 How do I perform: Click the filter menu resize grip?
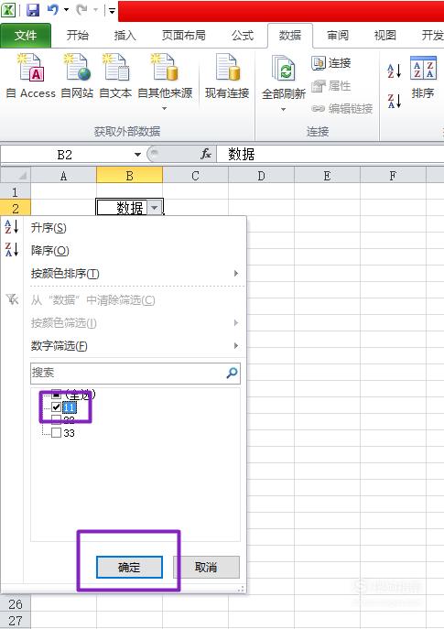click(x=241, y=589)
